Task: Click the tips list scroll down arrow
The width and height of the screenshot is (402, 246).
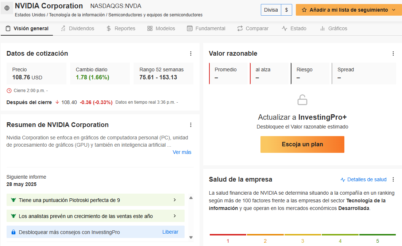Action: pyautogui.click(x=191, y=238)
